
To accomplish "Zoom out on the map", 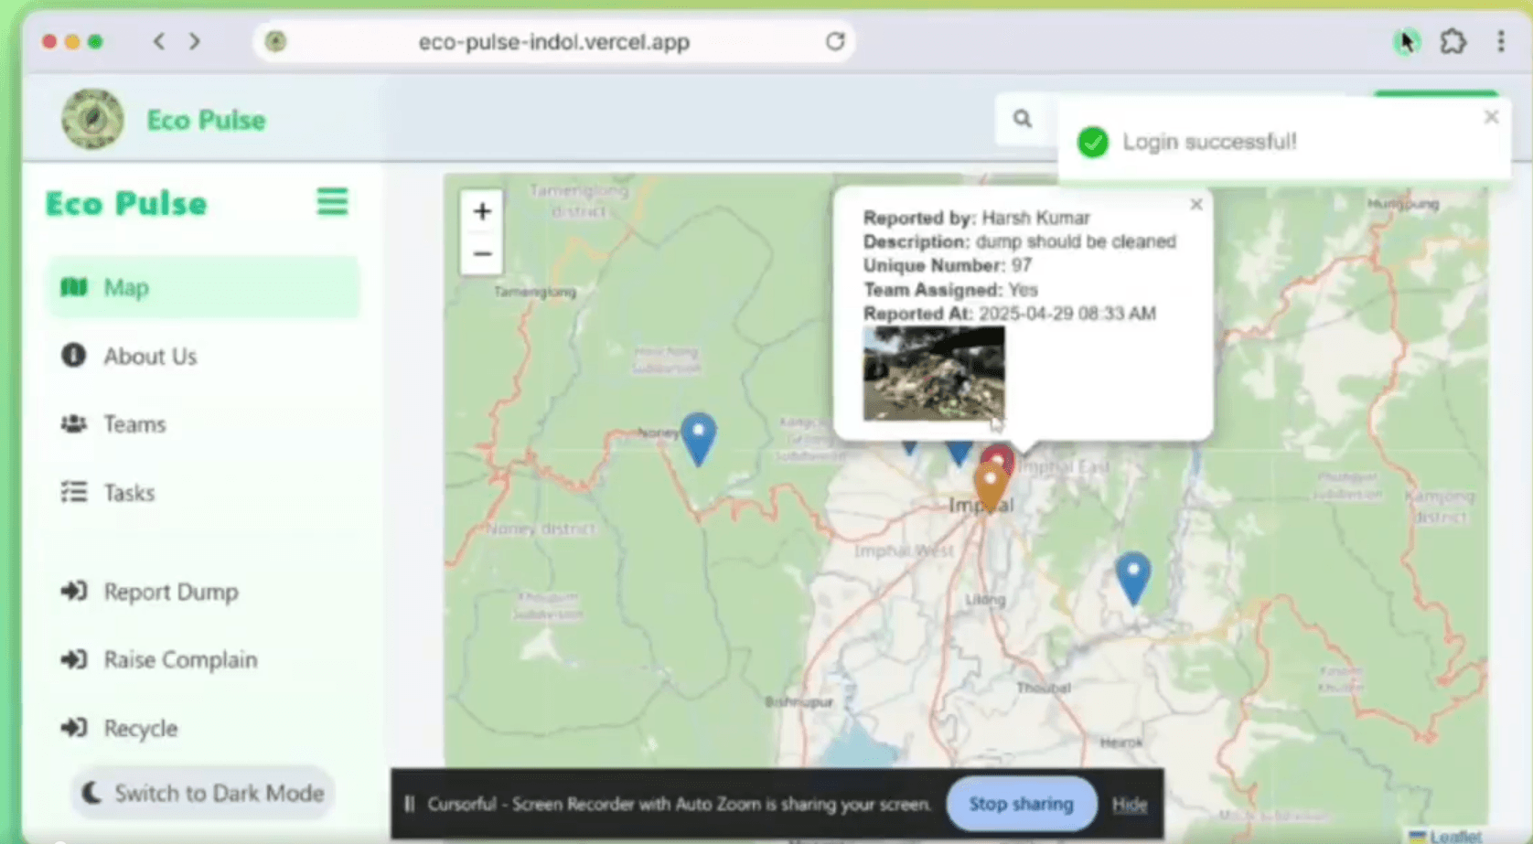I will point(482,254).
